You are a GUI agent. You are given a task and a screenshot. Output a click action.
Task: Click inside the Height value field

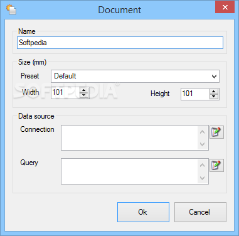point(195,94)
